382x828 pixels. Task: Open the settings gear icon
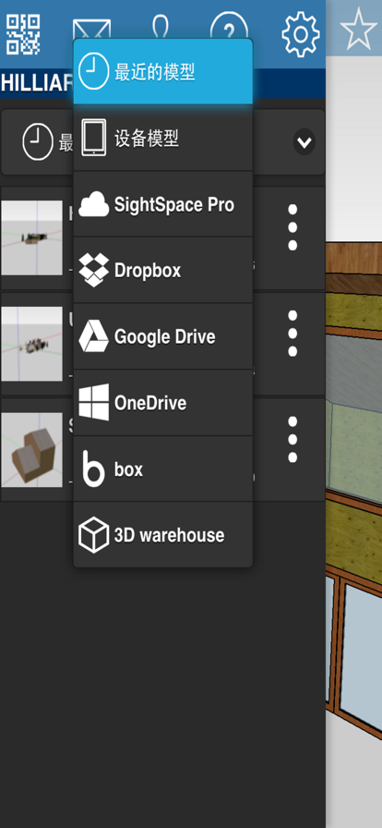tap(300, 34)
